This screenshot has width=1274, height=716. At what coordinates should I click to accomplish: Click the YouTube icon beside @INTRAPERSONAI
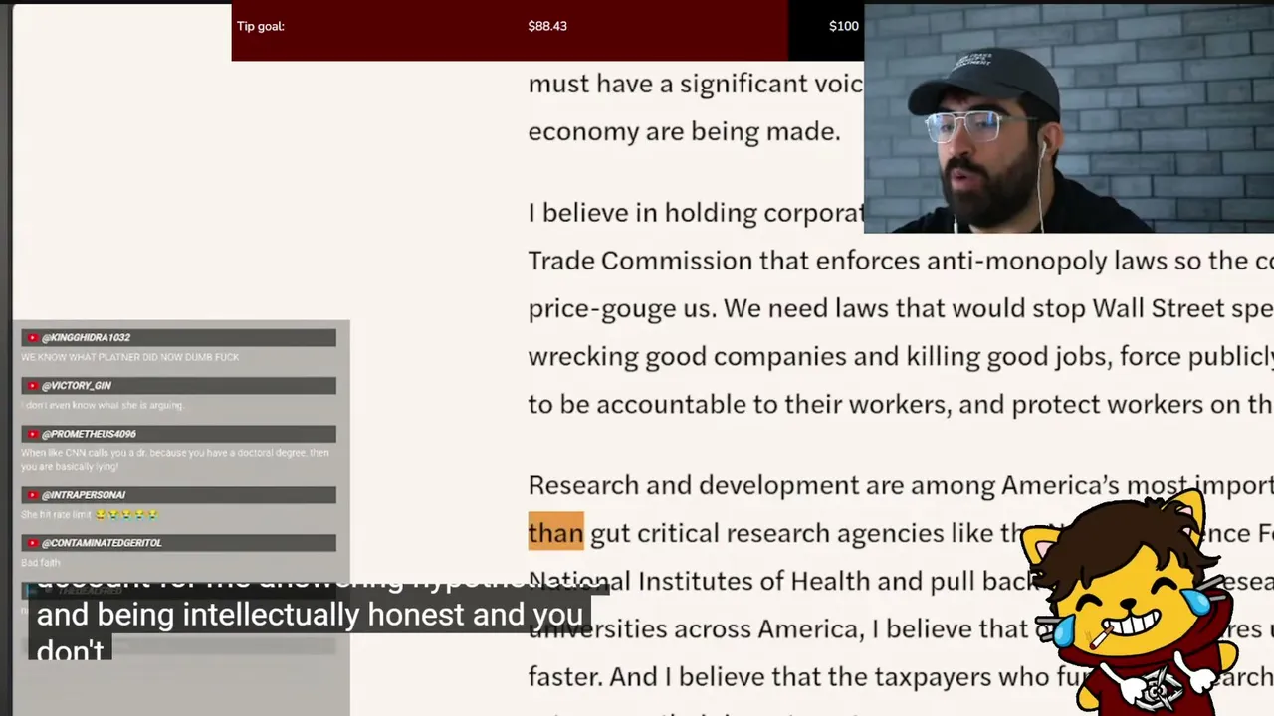click(33, 495)
